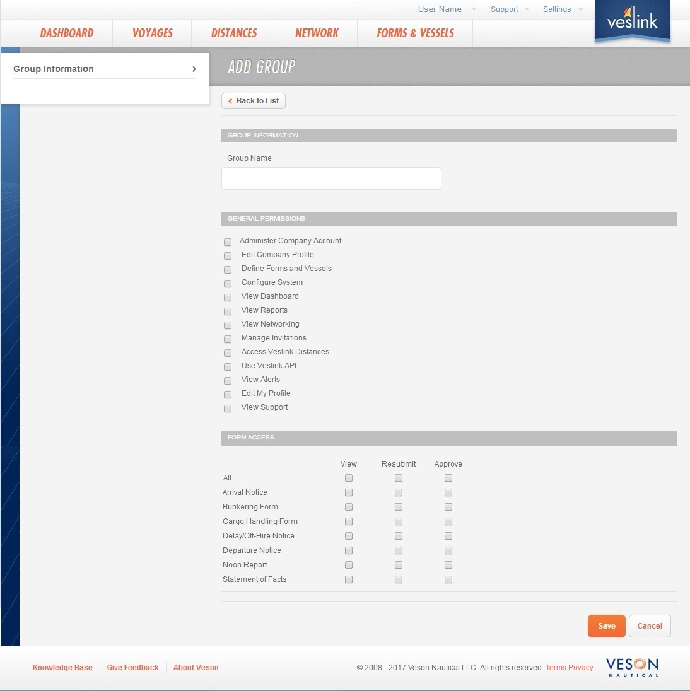The image size is (690, 691).
Task: Enable Approve for Noon Report
Action: point(448,565)
